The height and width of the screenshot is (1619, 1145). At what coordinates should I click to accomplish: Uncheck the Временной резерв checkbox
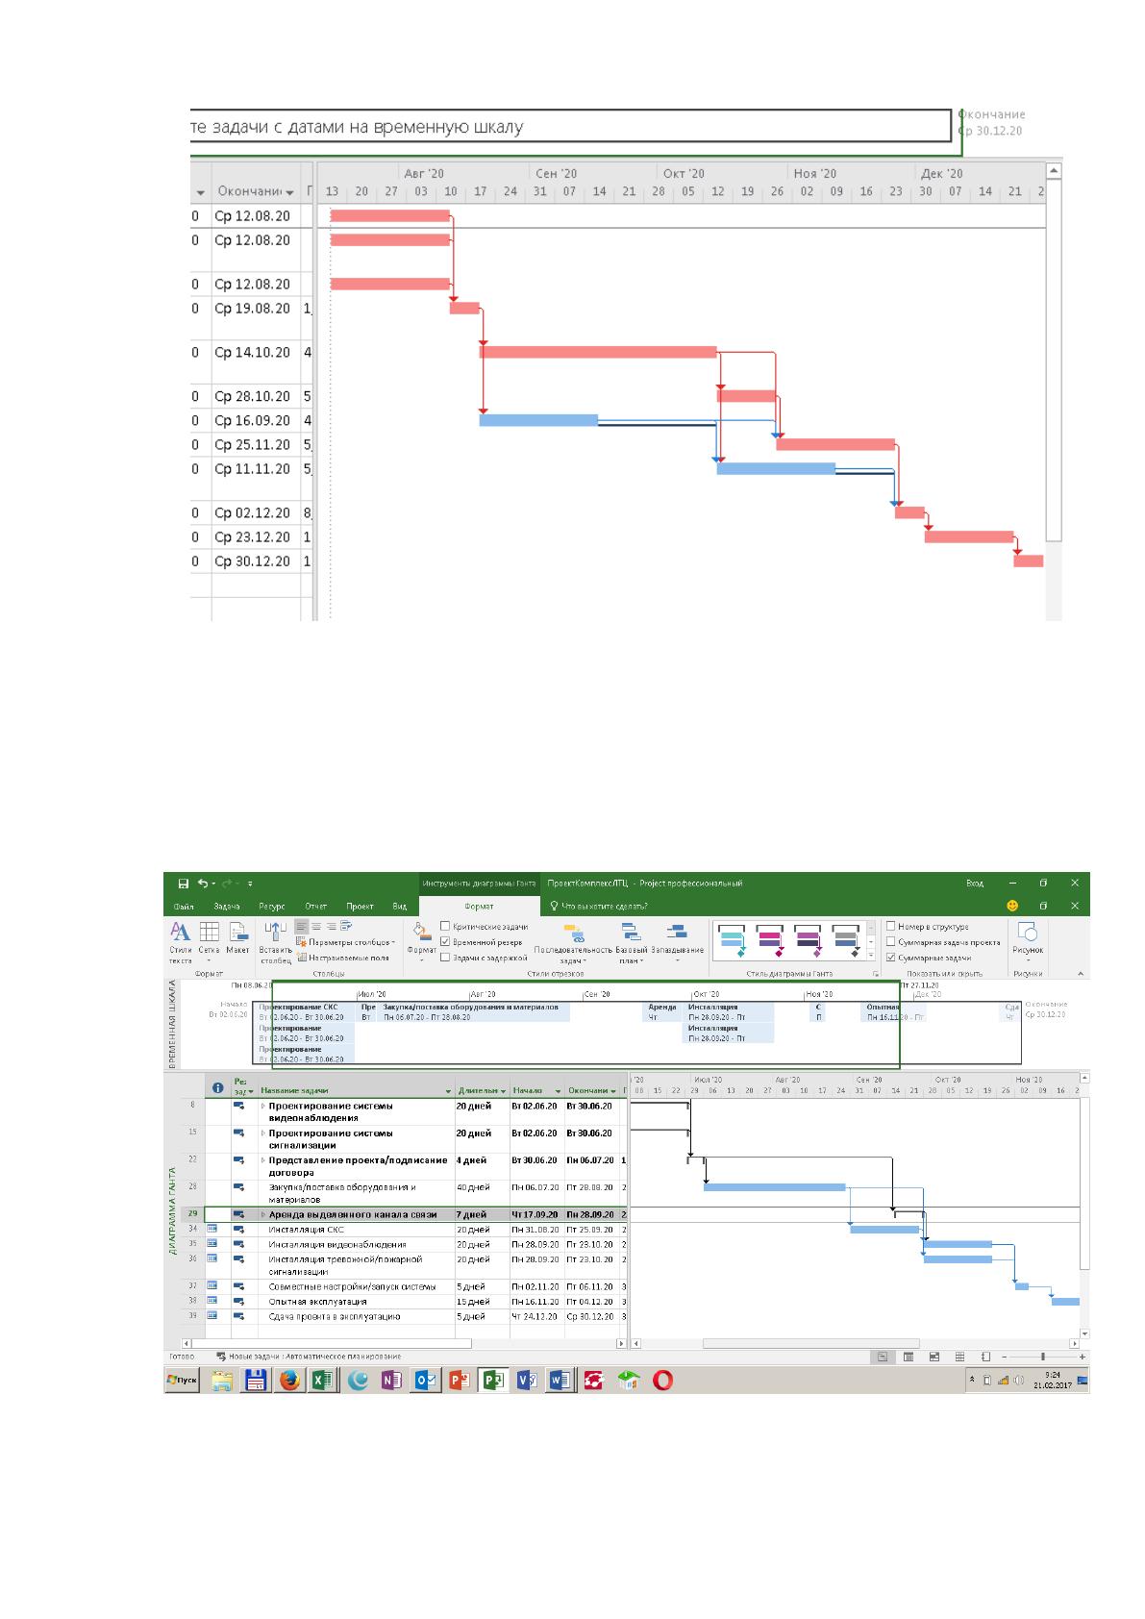[x=445, y=941]
